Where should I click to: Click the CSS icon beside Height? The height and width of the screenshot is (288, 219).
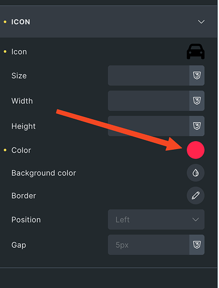(197, 126)
